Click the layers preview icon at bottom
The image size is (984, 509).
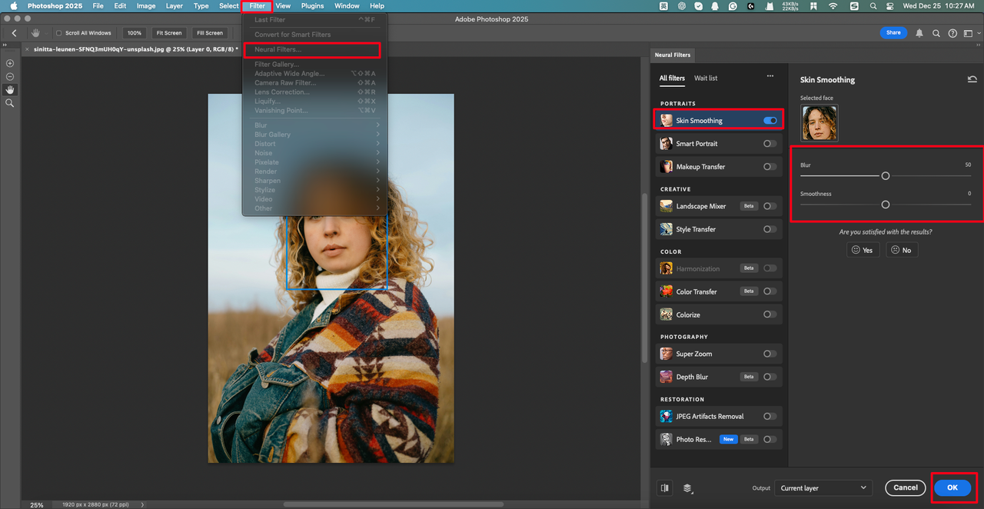pyautogui.click(x=688, y=487)
